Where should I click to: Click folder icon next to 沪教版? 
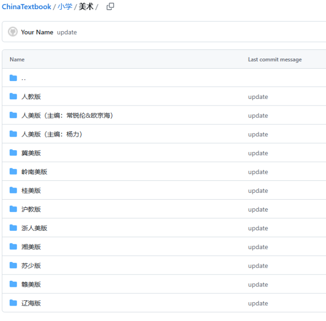click(x=13, y=209)
